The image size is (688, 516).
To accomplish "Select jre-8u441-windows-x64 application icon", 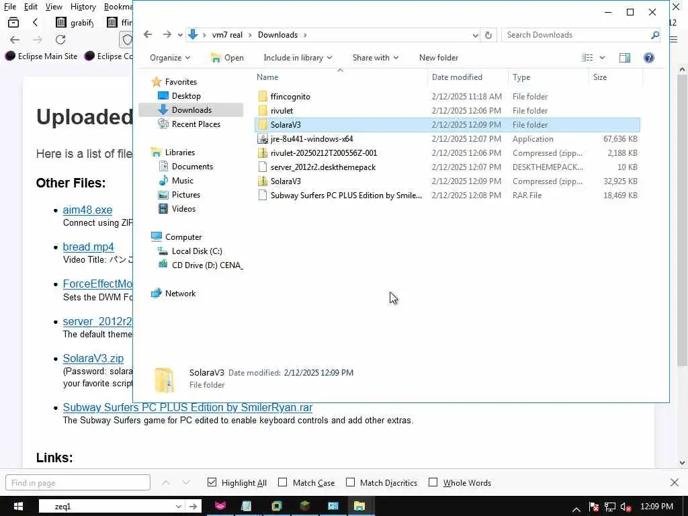I will point(263,139).
